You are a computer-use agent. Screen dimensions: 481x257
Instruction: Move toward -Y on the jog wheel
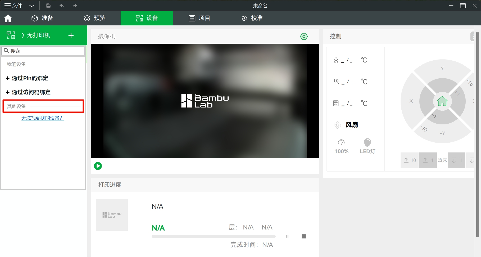coord(442,133)
